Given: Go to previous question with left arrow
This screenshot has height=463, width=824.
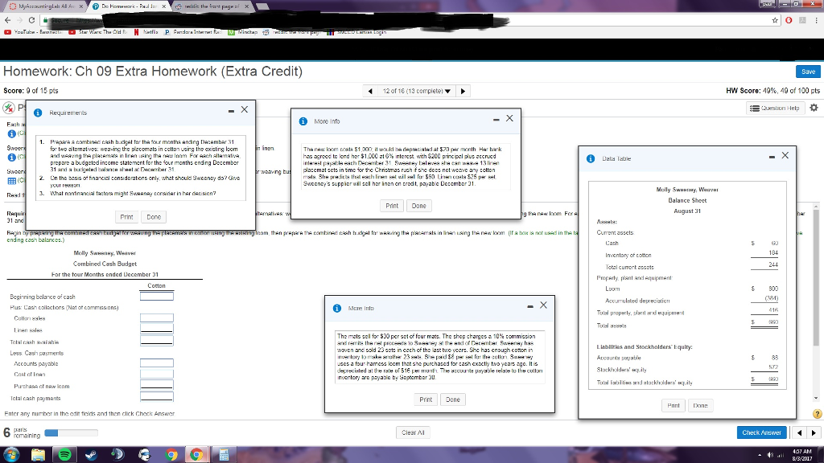Looking at the screenshot, I should click(x=370, y=91).
